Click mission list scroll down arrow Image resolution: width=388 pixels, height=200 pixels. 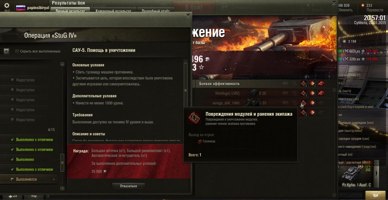tap(62, 188)
